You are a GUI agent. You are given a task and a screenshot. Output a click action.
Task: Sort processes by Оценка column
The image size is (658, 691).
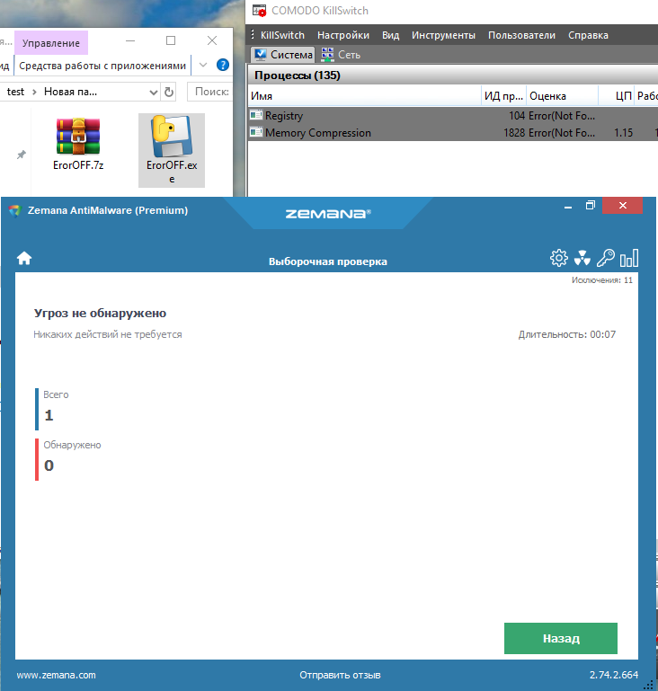pyautogui.click(x=562, y=96)
